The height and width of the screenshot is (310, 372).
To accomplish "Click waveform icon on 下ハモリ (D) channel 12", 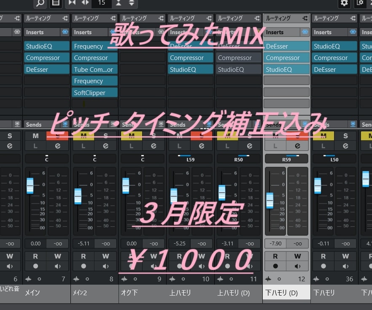I will (x=268, y=279).
